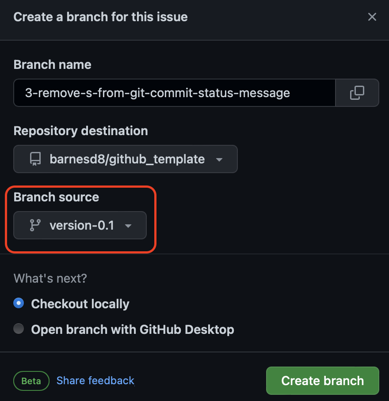Select Open branch with GitHub Desktop

coord(19,329)
